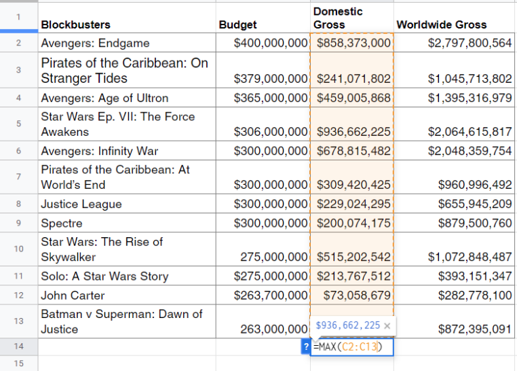Select the Justice League cell

[x=127, y=204]
